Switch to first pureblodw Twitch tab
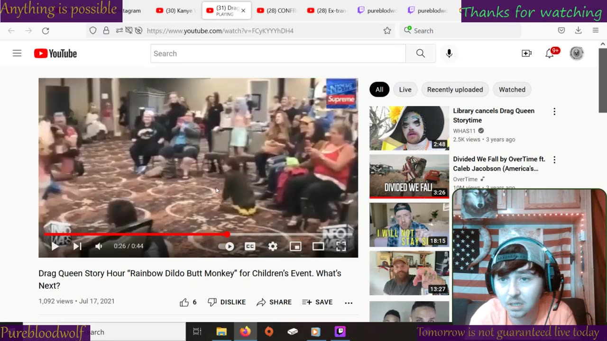 [377, 10]
